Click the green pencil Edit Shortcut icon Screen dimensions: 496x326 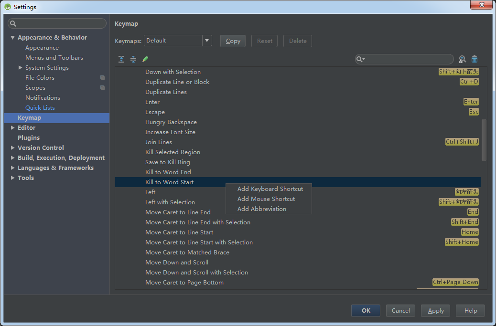coord(145,59)
